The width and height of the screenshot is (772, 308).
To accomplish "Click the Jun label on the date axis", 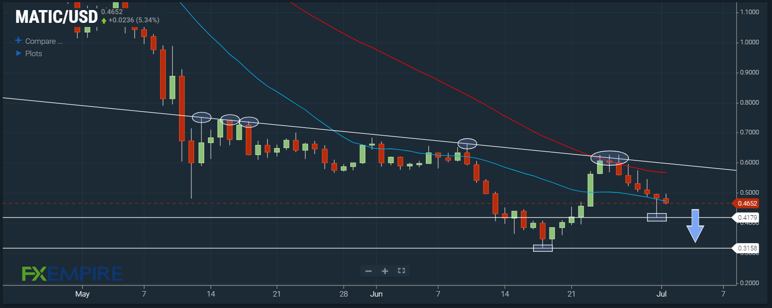I will [376, 294].
